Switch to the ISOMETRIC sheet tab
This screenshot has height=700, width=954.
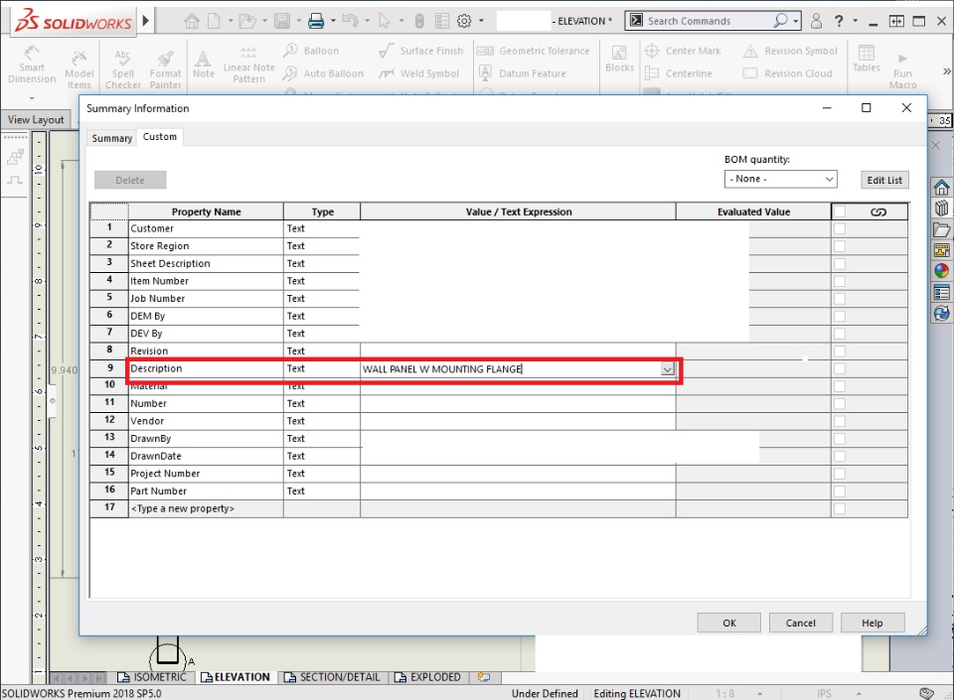pos(152,677)
